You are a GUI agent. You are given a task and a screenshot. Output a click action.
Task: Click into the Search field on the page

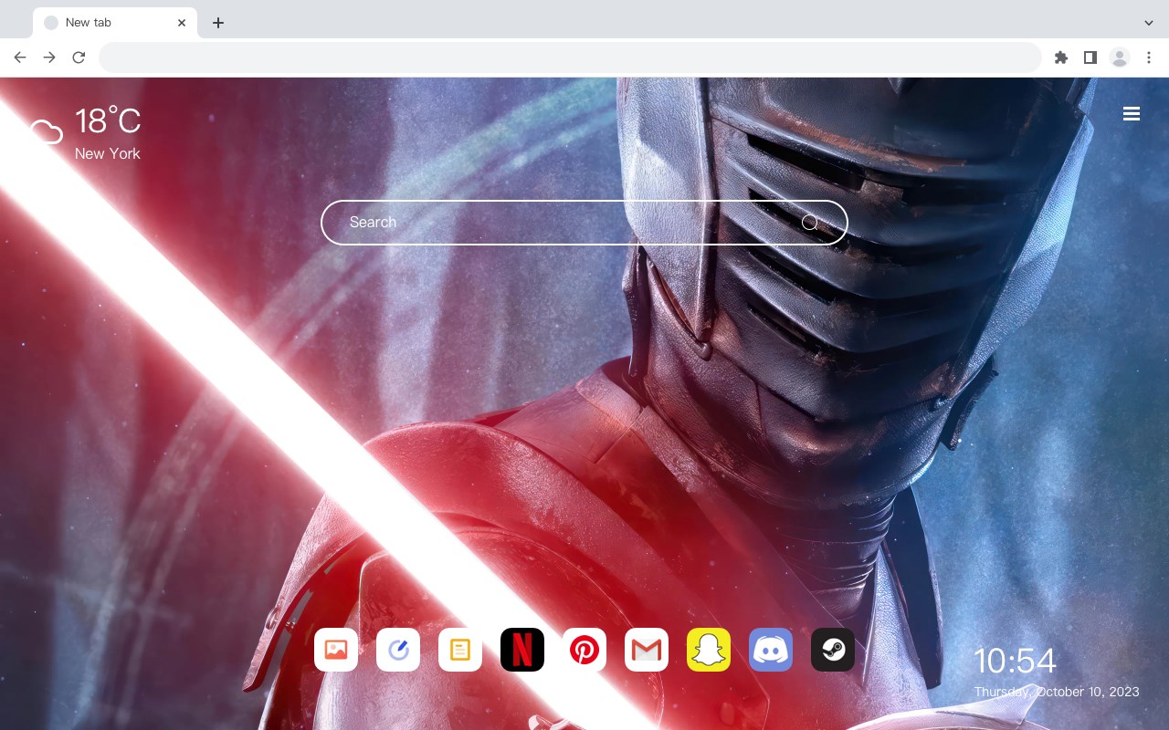[x=584, y=223]
